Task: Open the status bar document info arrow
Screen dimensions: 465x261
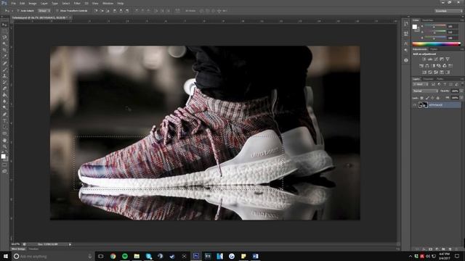Action: [x=70, y=244]
